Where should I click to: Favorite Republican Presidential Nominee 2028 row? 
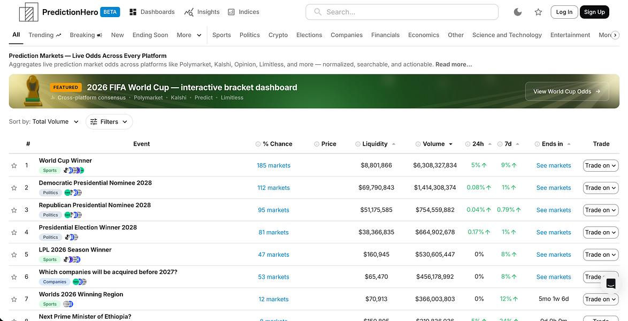(14, 210)
